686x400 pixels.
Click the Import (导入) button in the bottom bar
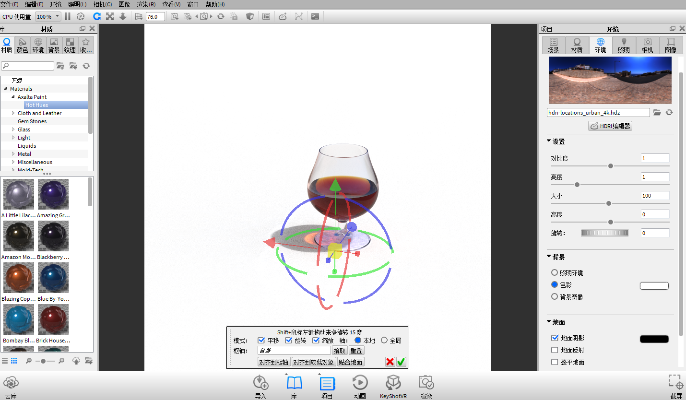260,387
